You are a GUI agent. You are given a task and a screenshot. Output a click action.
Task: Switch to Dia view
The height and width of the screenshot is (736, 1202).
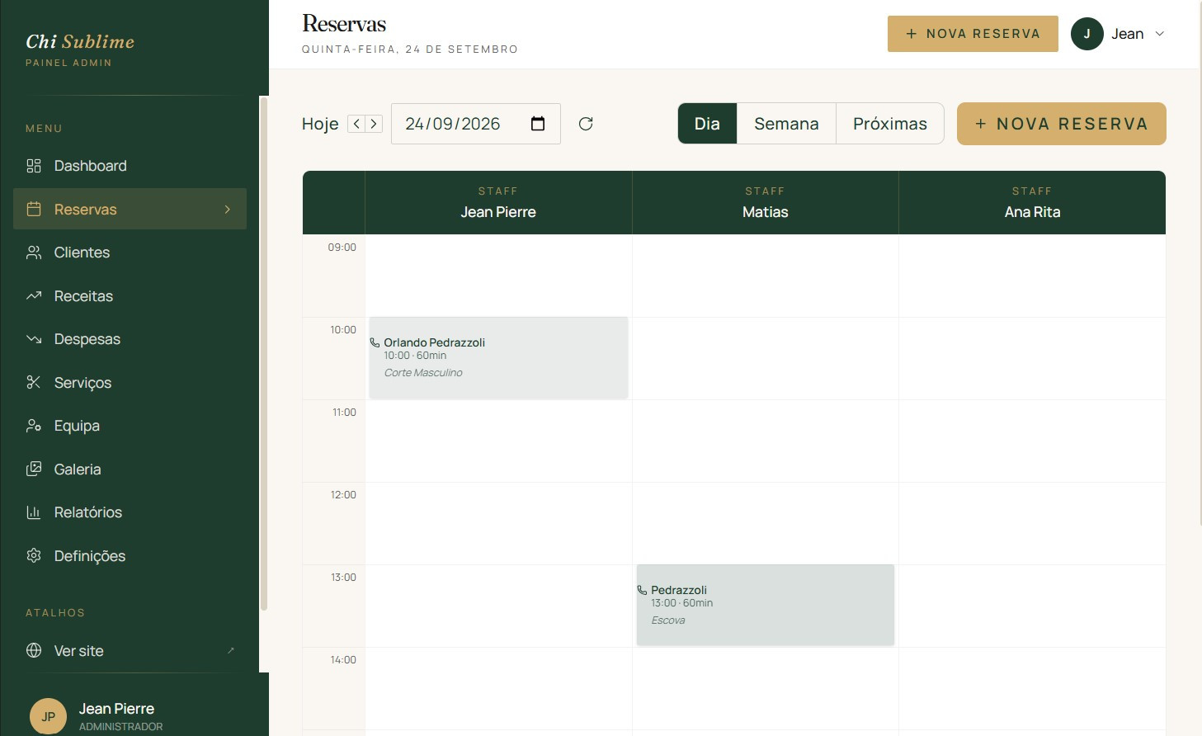(707, 124)
